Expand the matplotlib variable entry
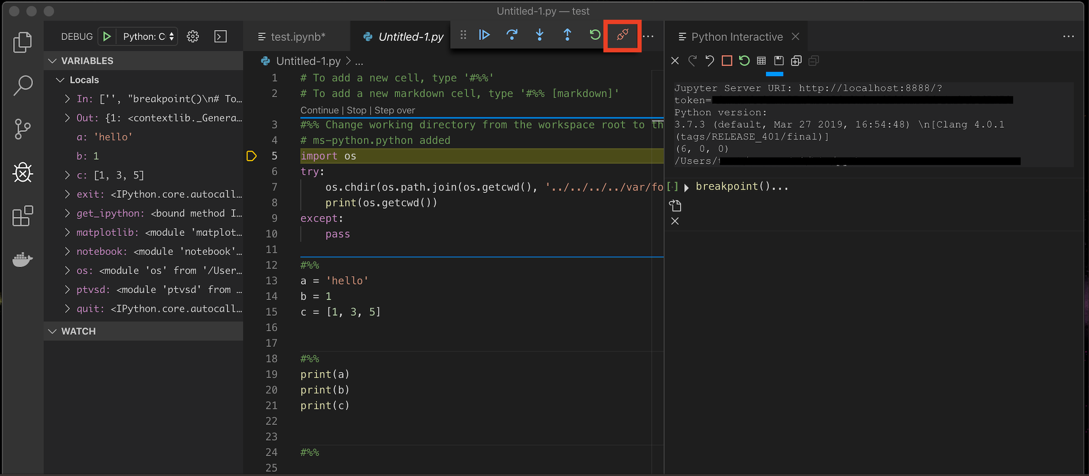The width and height of the screenshot is (1089, 476). tap(67, 232)
